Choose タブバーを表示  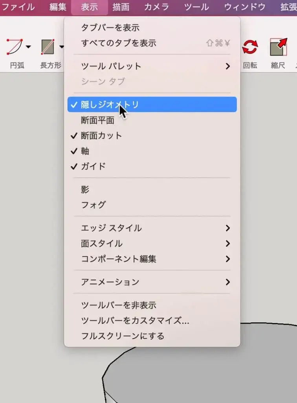[x=152, y=27]
